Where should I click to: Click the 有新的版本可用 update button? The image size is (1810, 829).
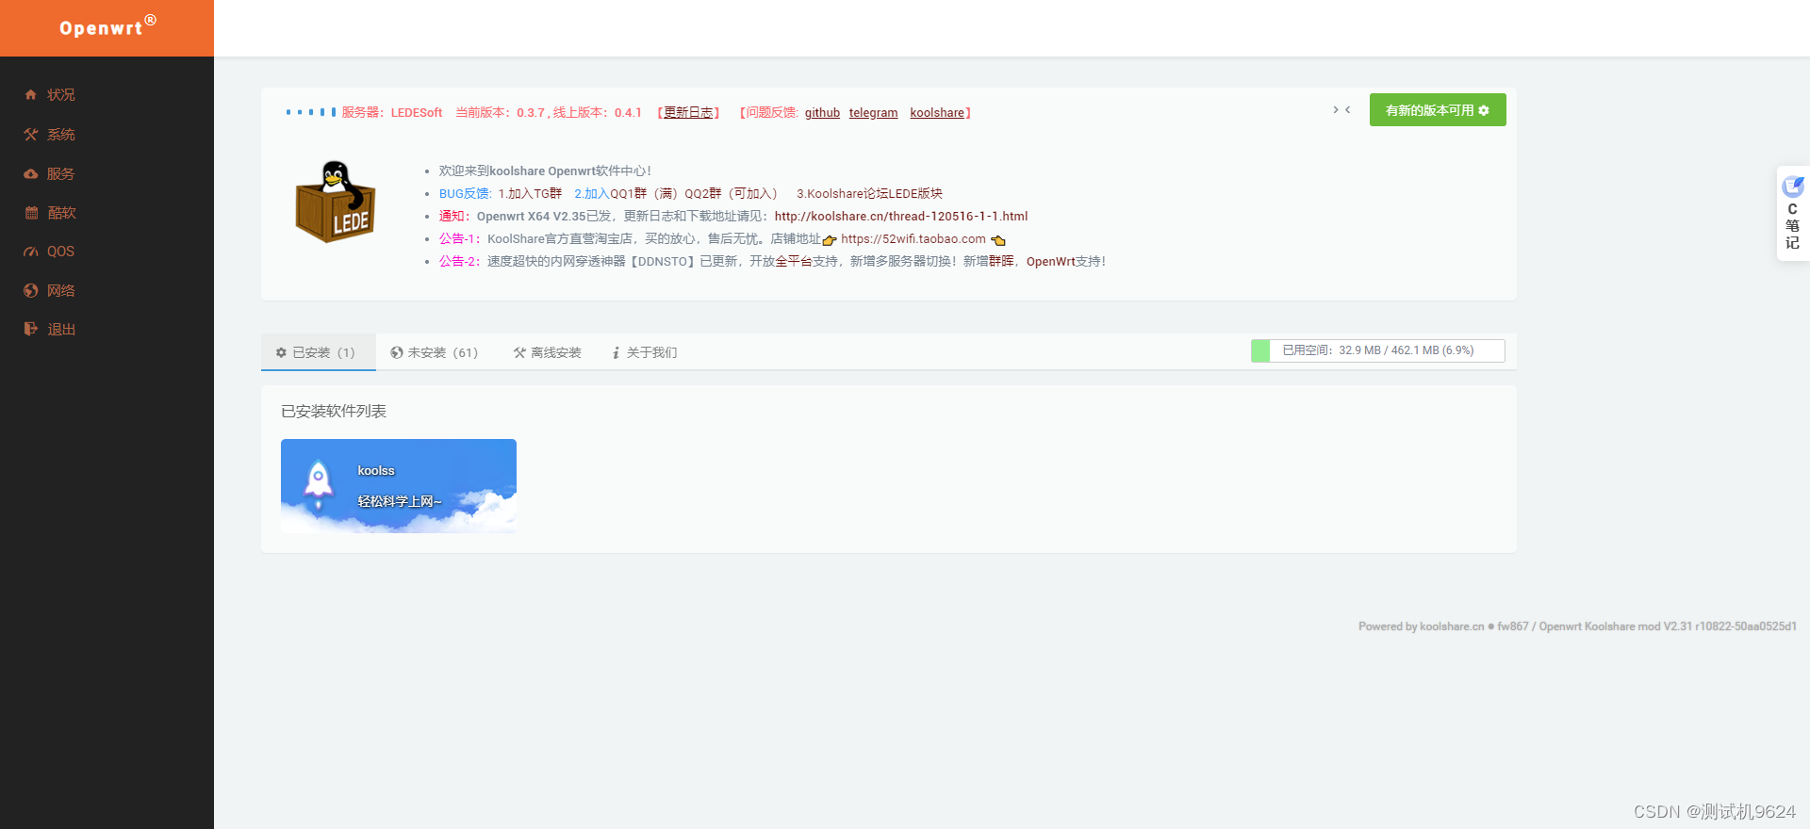pos(1438,110)
